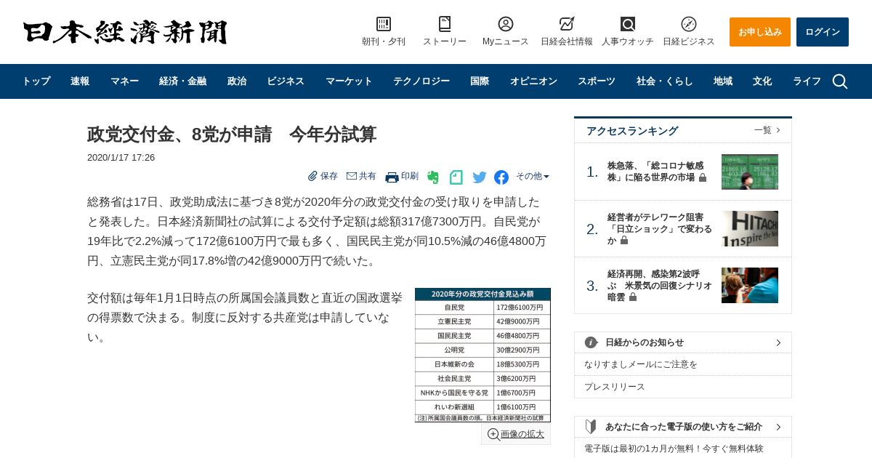
Task: Click the アクセスランキング heading
Action: click(632, 131)
